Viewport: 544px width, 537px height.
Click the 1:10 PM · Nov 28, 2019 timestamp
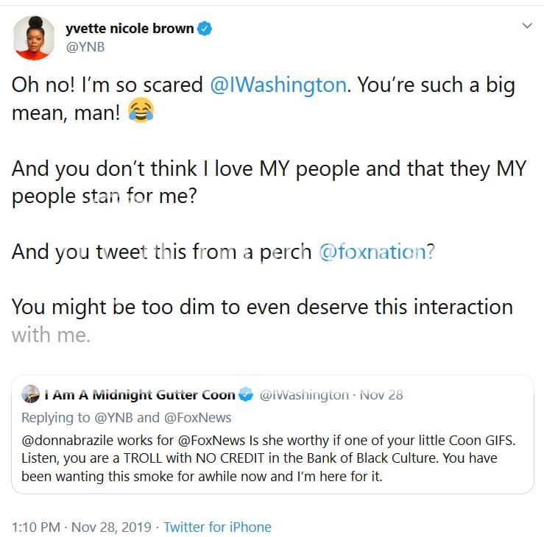point(82,527)
